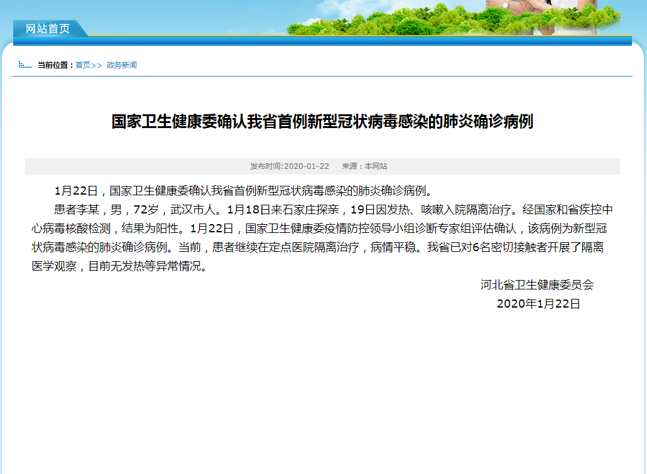Select the source text 来源：本网站
The image size is (647, 474).
click(x=364, y=166)
